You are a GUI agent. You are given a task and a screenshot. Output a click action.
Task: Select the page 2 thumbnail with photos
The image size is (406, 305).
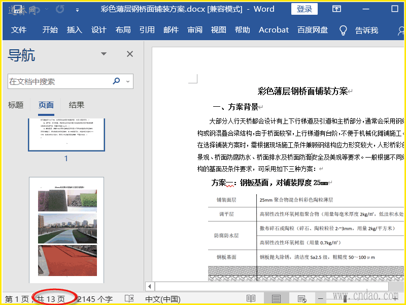[x=66, y=230]
